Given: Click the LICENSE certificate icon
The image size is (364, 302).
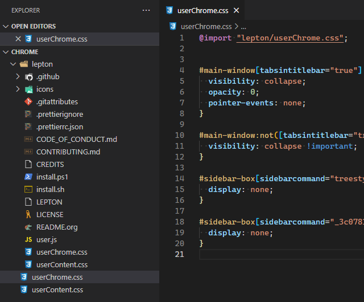Looking at the screenshot, I should (x=28, y=214).
